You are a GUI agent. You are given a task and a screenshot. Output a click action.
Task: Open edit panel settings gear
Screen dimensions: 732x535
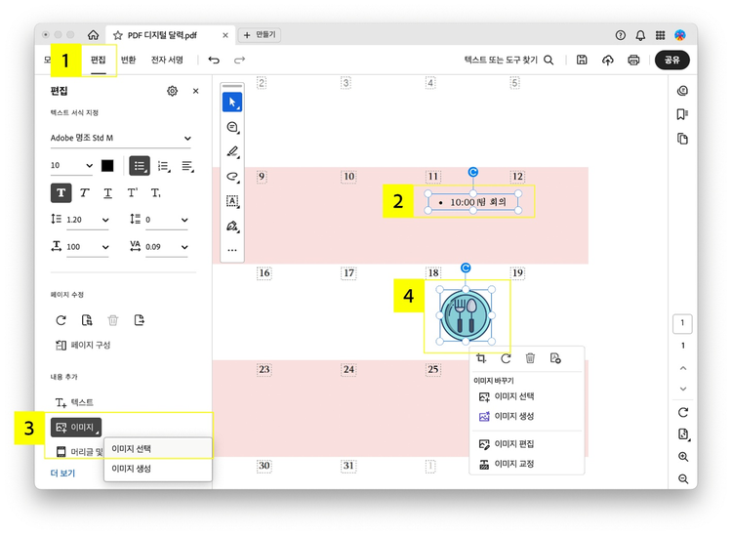[172, 91]
